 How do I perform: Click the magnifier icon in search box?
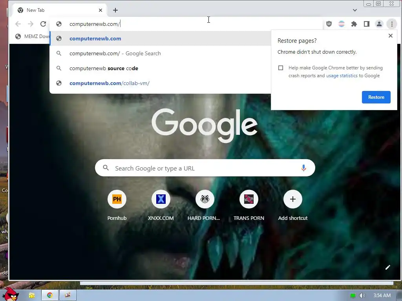[x=106, y=168]
